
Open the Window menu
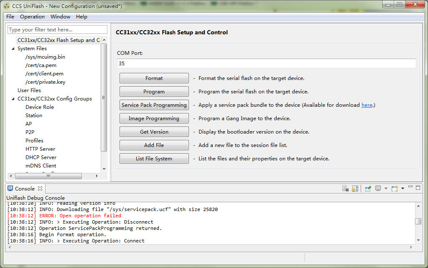[60, 17]
